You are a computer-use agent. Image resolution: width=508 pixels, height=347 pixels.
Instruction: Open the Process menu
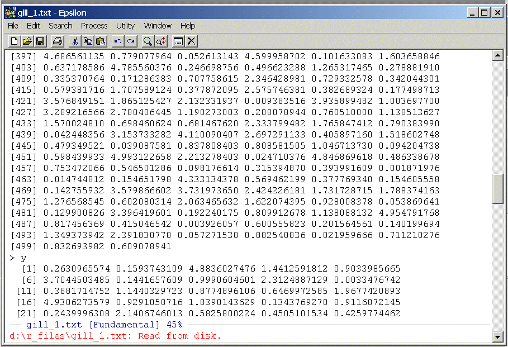(94, 26)
